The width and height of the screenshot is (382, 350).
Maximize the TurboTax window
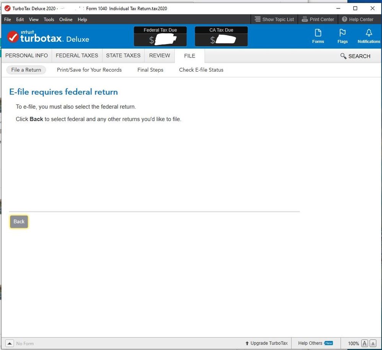click(355, 8)
